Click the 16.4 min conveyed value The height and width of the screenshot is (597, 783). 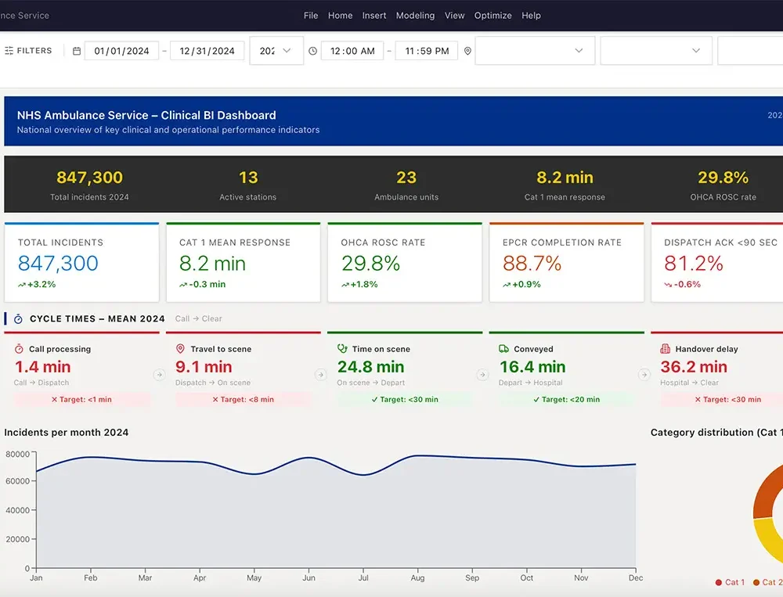532,367
